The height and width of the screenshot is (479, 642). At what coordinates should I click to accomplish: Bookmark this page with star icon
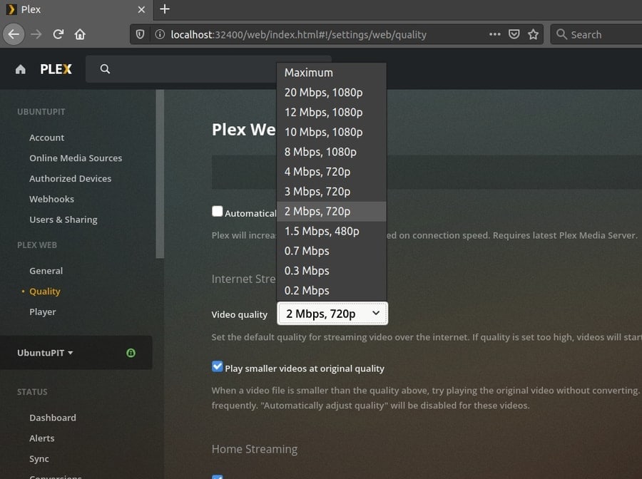click(533, 34)
